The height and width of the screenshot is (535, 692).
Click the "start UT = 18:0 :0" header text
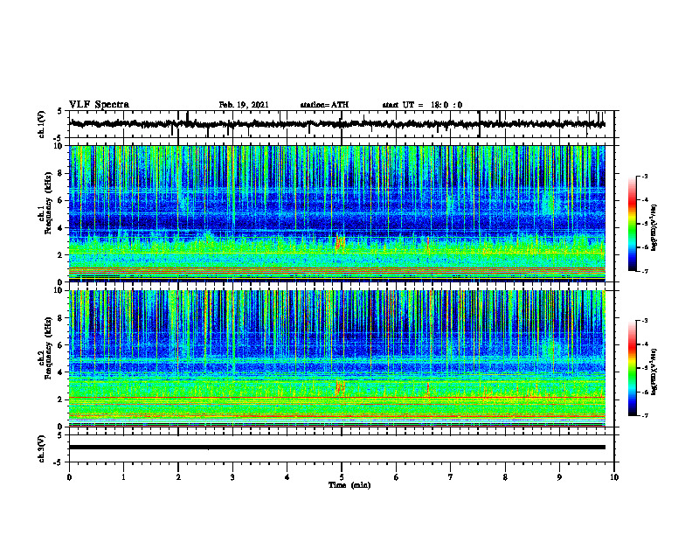[422, 105]
